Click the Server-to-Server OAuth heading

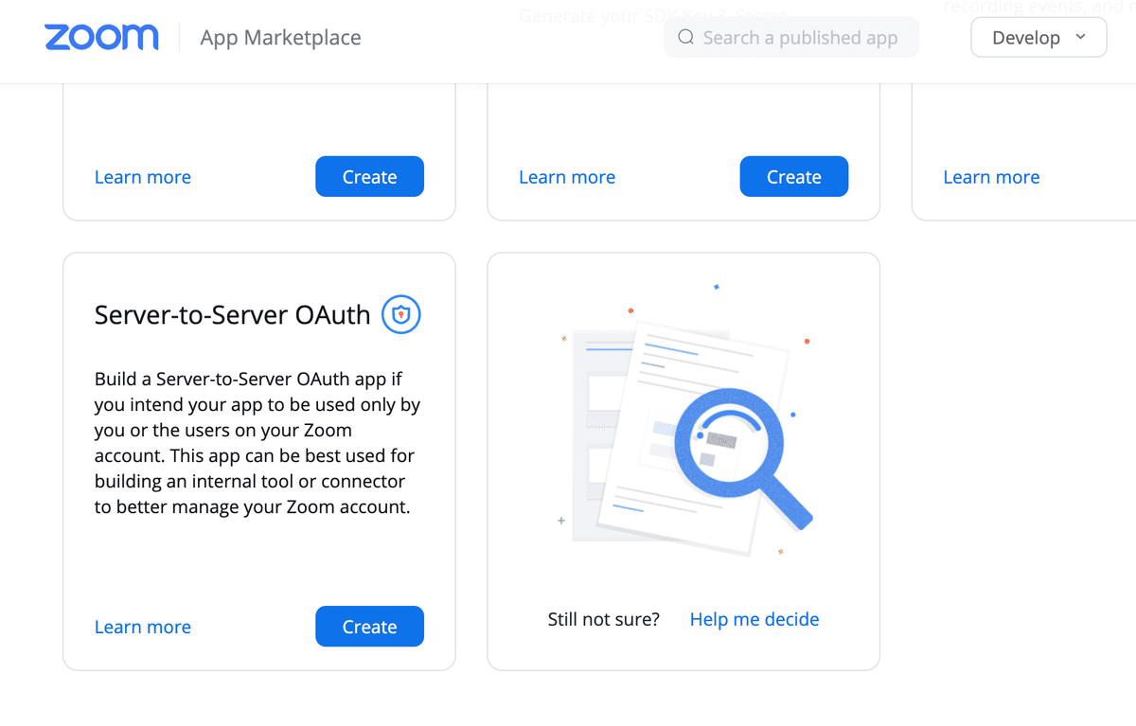(233, 315)
